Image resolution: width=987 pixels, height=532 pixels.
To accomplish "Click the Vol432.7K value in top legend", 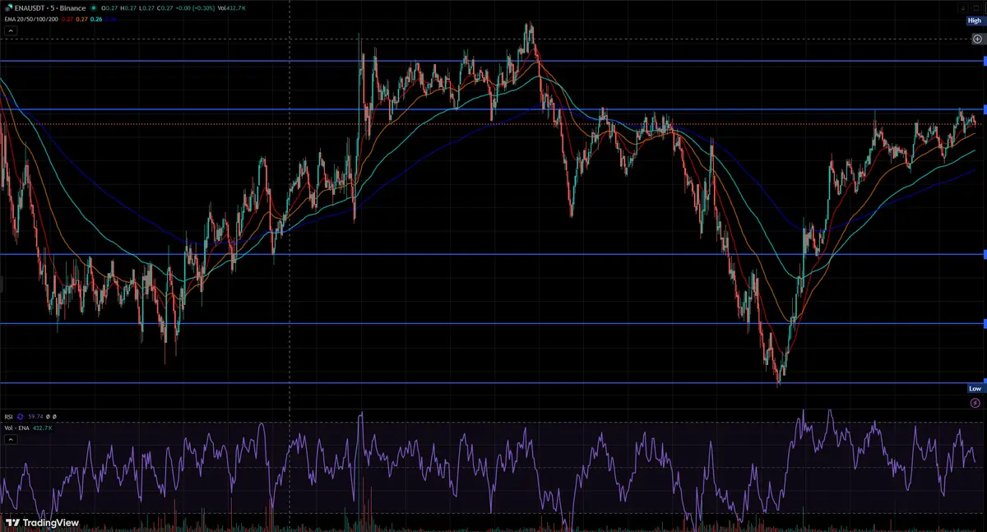I will tap(232, 8).
